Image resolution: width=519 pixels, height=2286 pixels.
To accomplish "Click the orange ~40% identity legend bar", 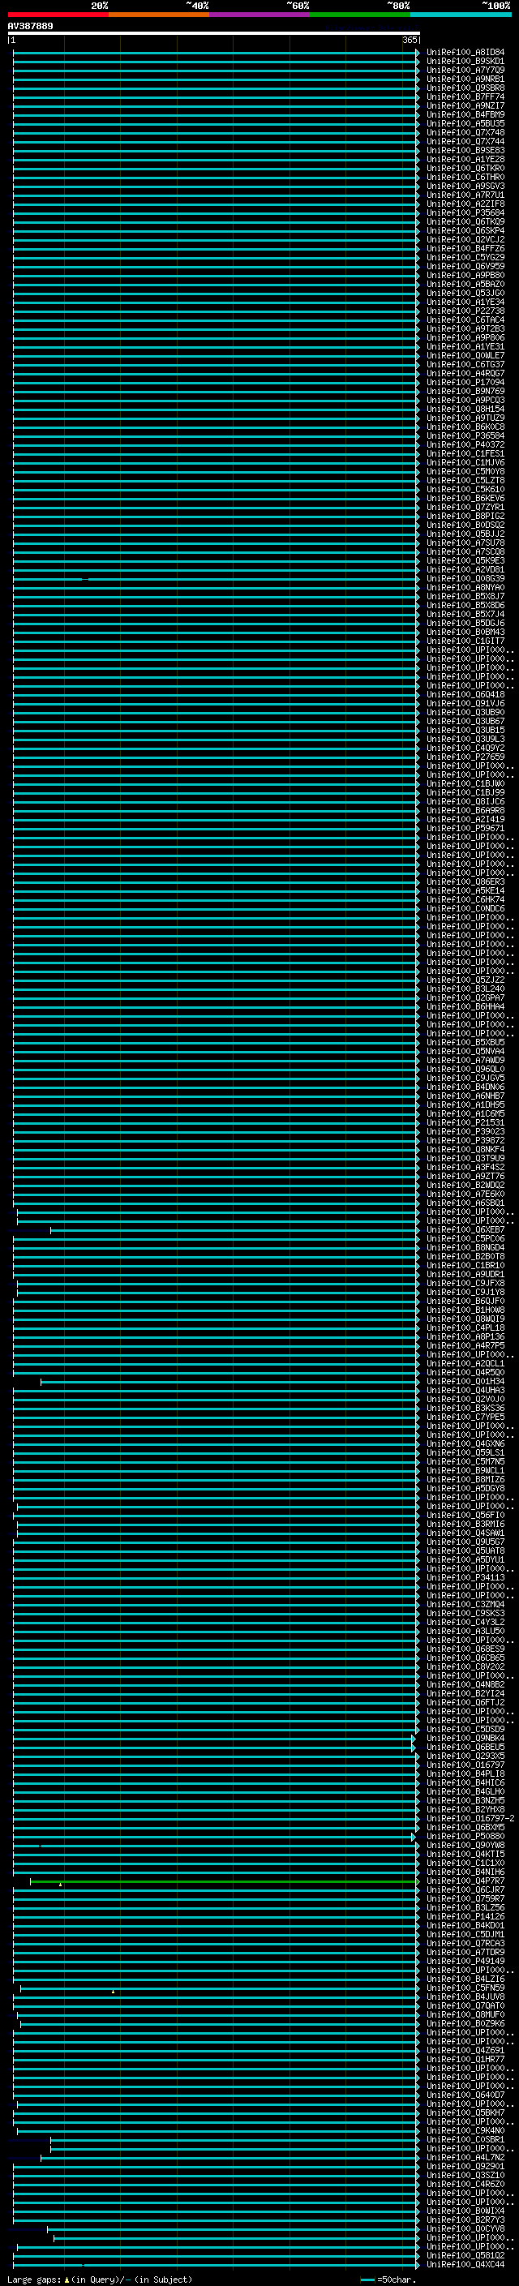I will [159, 15].
